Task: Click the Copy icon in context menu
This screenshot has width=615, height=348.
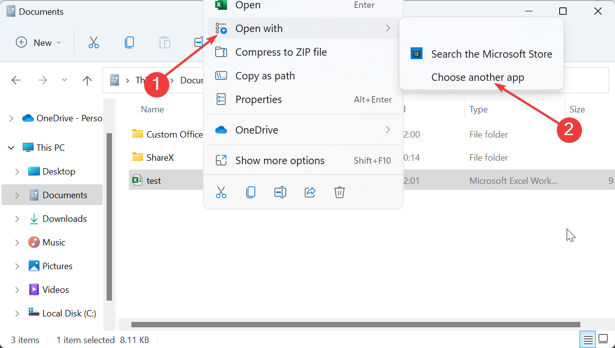Action: click(x=251, y=192)
